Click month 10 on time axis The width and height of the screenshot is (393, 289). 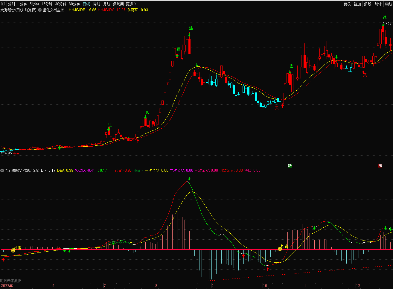pos(265,286)
